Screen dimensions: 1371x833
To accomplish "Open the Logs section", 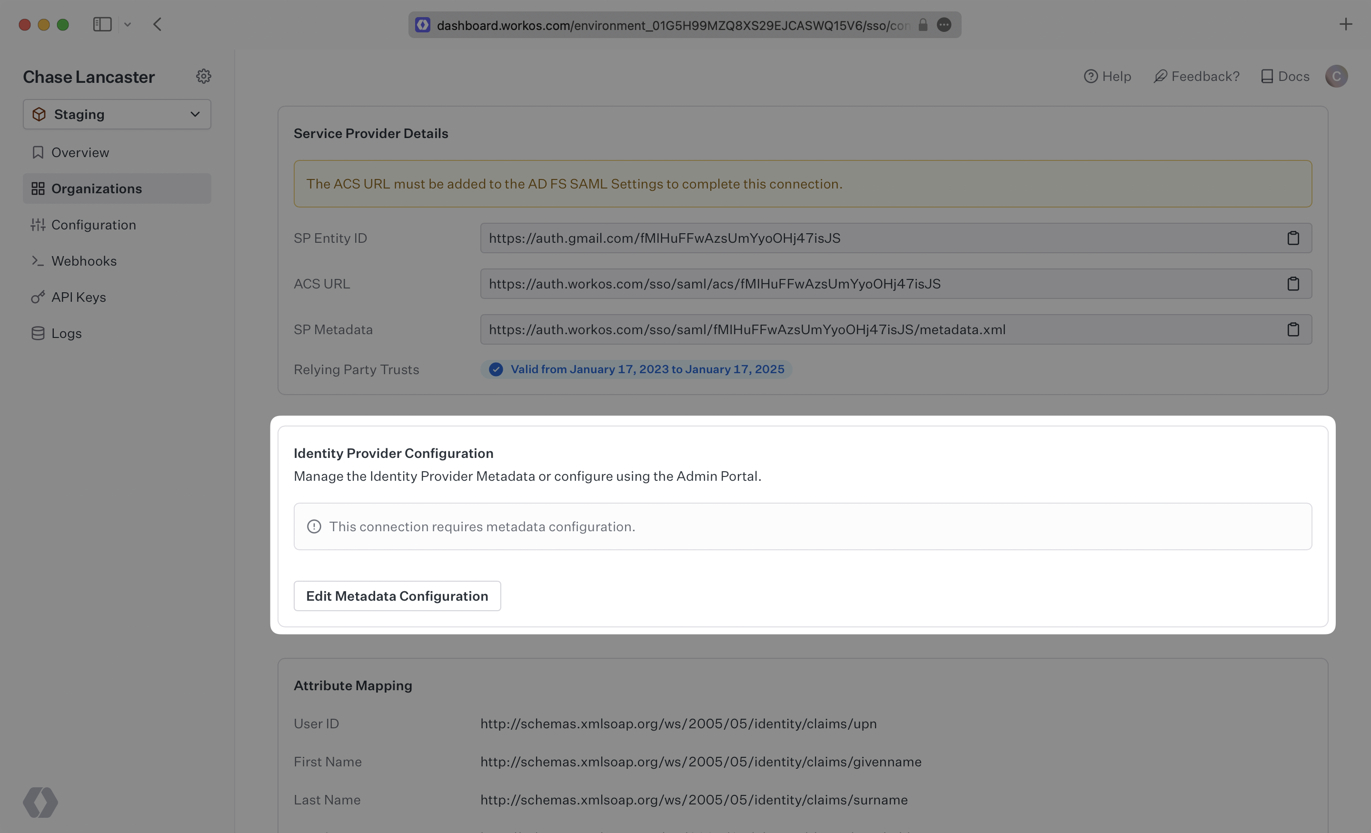I will 66,333.
